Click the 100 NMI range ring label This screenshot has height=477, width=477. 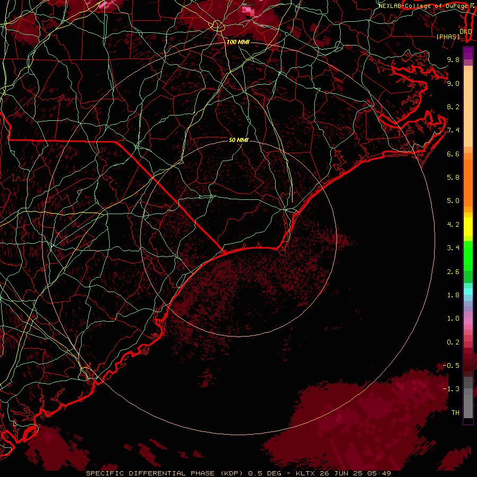[238, 42]
